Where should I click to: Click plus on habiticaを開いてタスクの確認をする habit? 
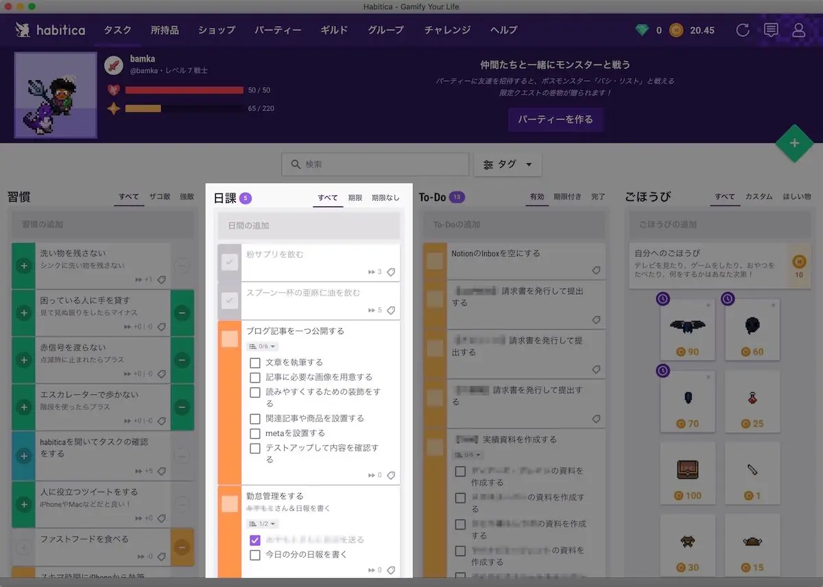pyautogui.click(x=24, y=455)
